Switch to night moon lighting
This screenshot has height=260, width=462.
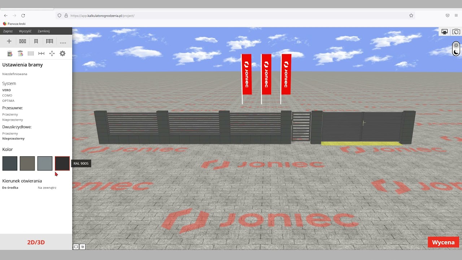pyautogui.click(x=456, y=52)
